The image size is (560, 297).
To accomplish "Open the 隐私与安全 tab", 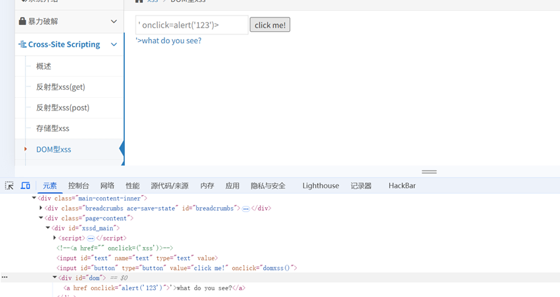I will tap(268, 186).
